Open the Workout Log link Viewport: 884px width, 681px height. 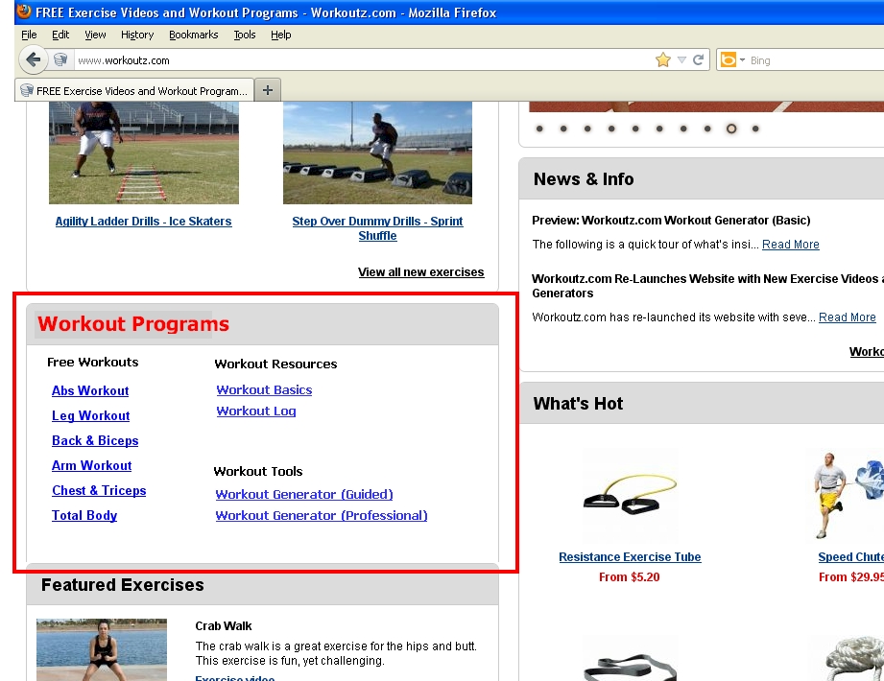coord(256,411)
